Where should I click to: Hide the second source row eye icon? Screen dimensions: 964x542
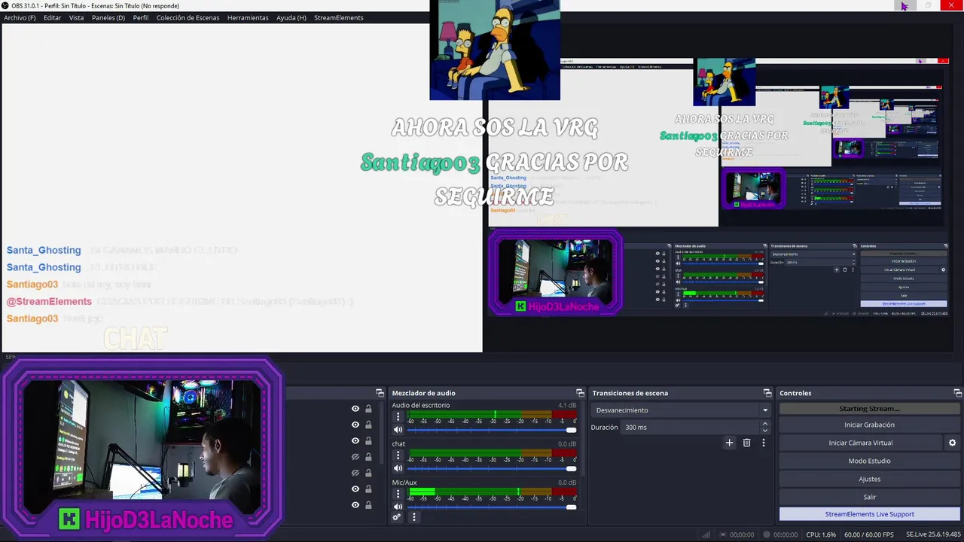[x=355, y=425]
